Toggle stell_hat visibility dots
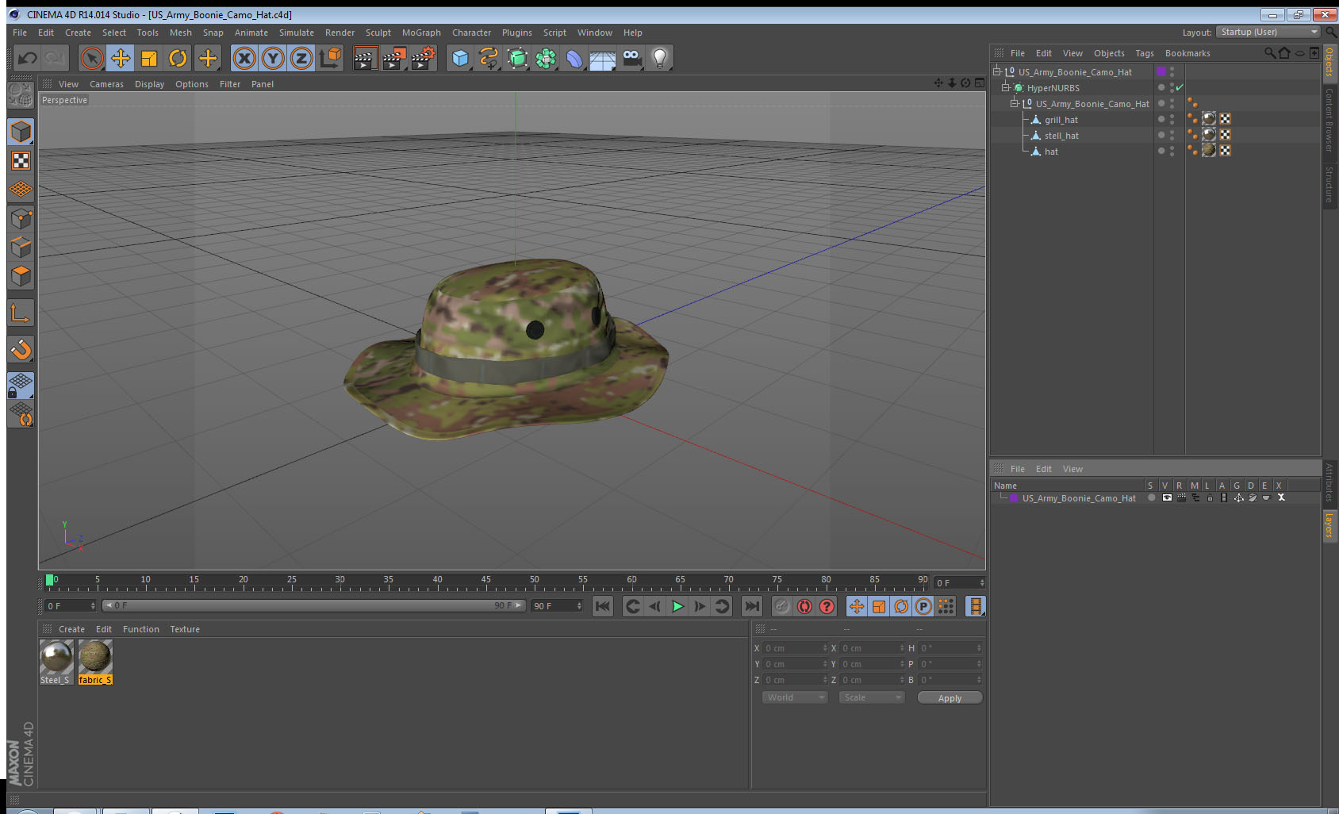1339x814 pixels. coord(1172,135)
